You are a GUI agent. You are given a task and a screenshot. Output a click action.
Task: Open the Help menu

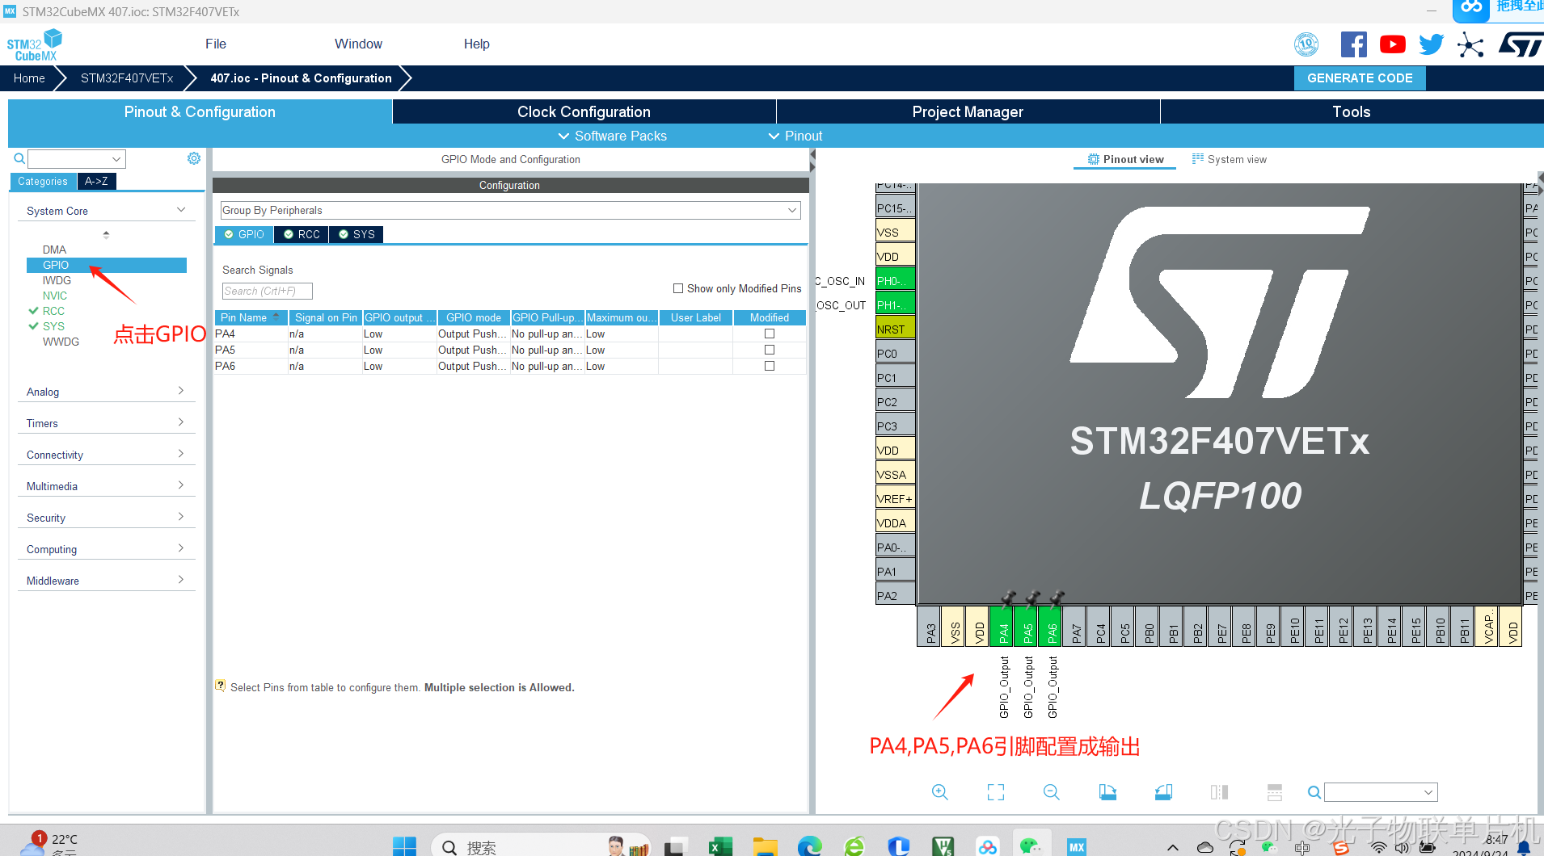point(476,44)
